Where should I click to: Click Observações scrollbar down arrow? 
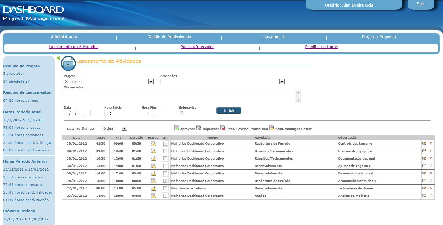[x=298, y=101]
